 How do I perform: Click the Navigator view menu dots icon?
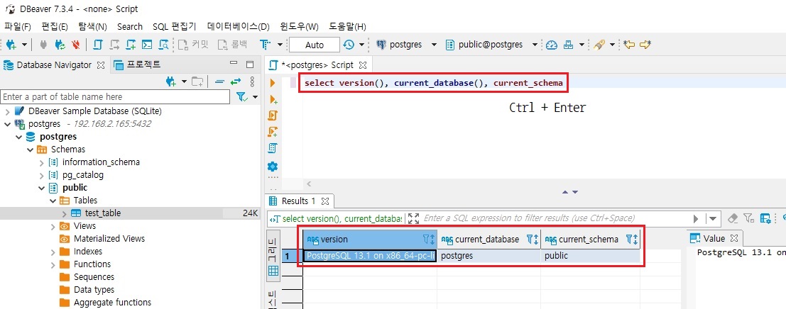point(251,82)
